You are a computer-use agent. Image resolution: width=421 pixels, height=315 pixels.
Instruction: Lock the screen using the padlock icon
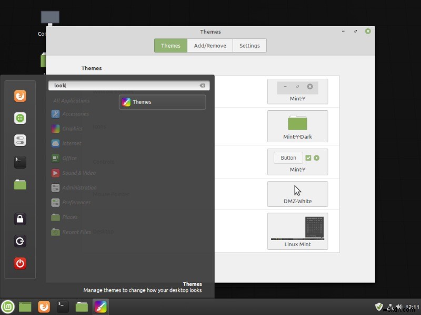tap(19, 219)
